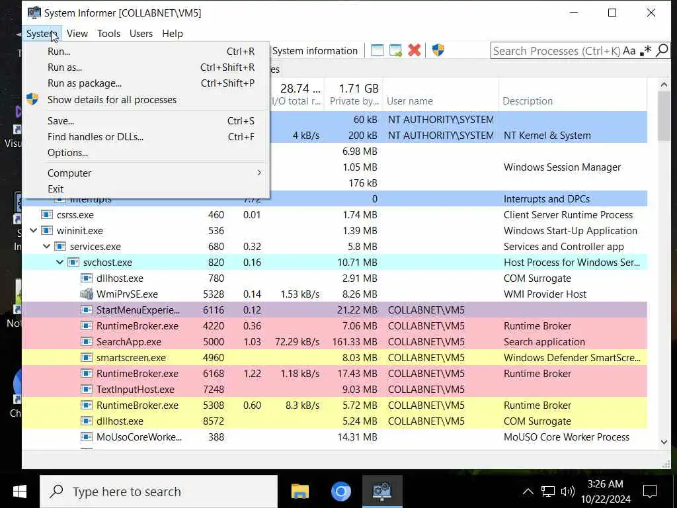
Task: Open the Help menu
Action: (x=173, y=34)
